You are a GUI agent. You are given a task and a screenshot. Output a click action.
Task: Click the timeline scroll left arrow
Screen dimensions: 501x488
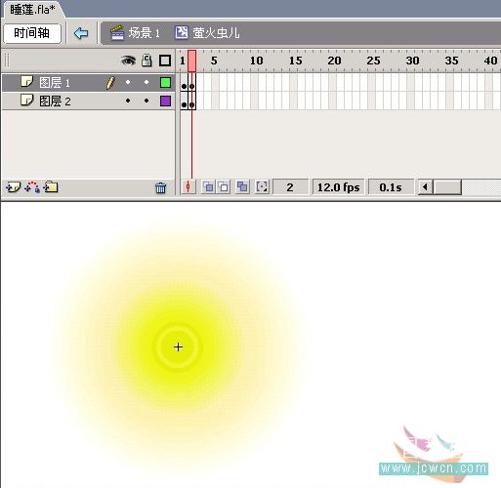425,187
